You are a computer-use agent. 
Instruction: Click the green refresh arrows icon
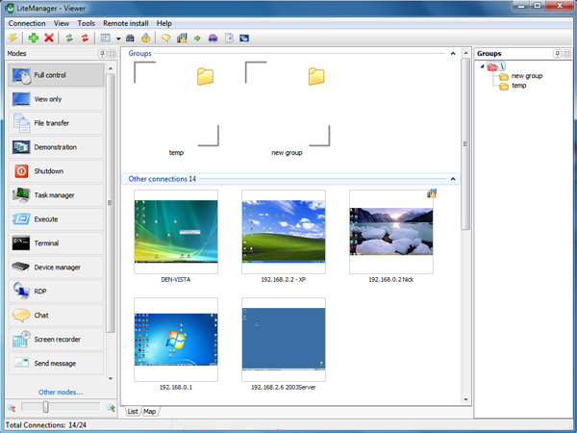(69, 38)
